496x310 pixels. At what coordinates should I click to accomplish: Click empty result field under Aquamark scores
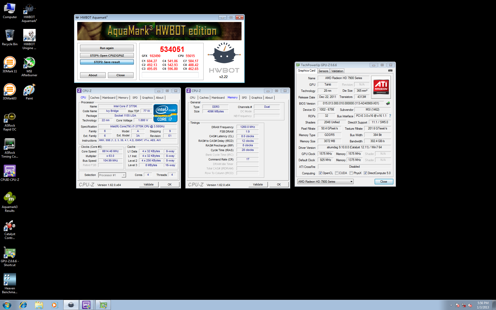170,75
